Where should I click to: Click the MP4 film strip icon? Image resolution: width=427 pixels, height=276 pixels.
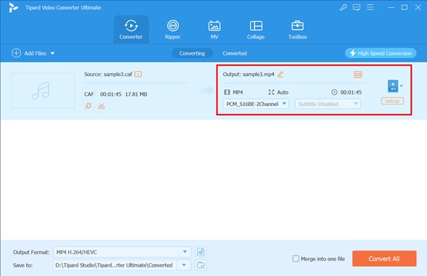[227, 92]
